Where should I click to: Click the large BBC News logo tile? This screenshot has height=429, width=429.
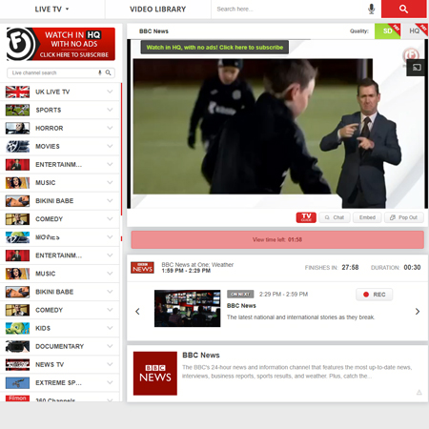[155, 374]
